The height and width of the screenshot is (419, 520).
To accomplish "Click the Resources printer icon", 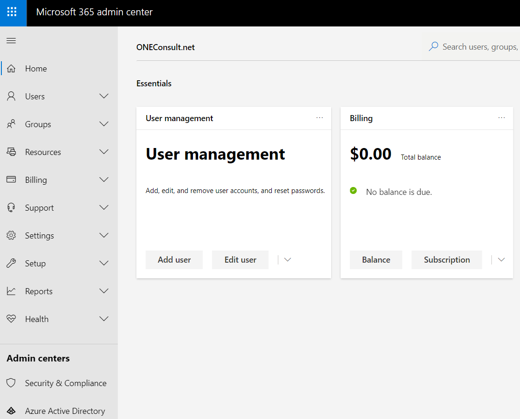I will coord(11,152).
